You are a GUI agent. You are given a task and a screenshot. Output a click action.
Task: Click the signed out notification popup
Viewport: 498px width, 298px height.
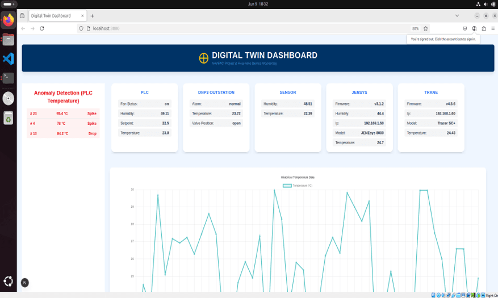[443, 39]
